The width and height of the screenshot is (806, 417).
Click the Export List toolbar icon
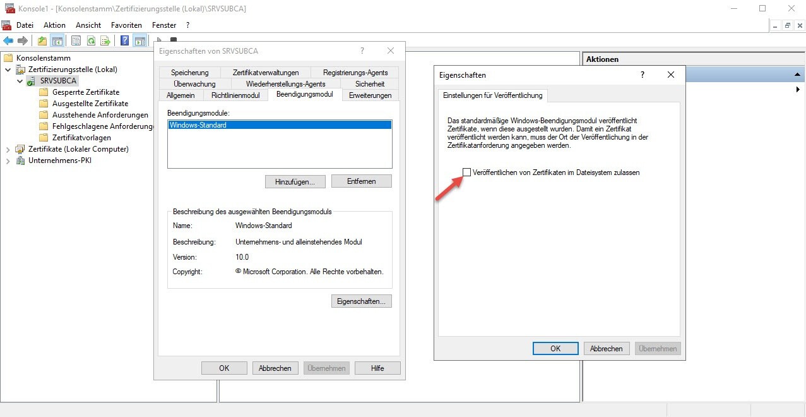click(x=105, y=41)
